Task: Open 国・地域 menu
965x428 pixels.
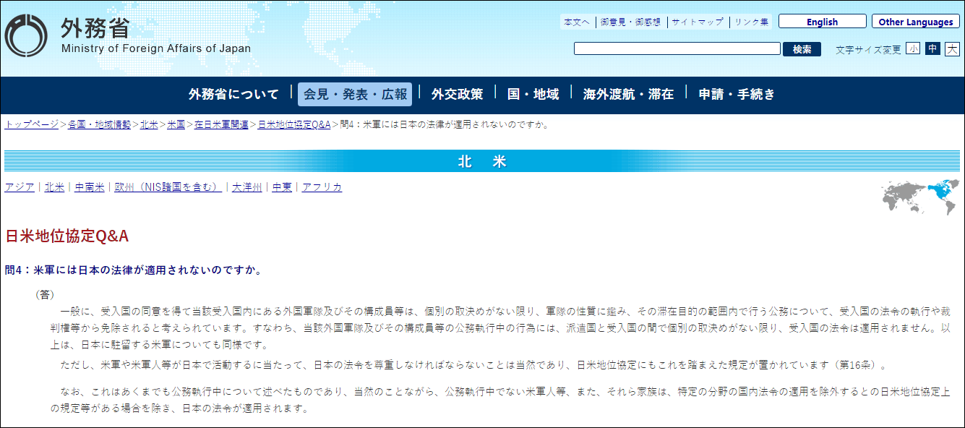Action: [x=533, y=94]
